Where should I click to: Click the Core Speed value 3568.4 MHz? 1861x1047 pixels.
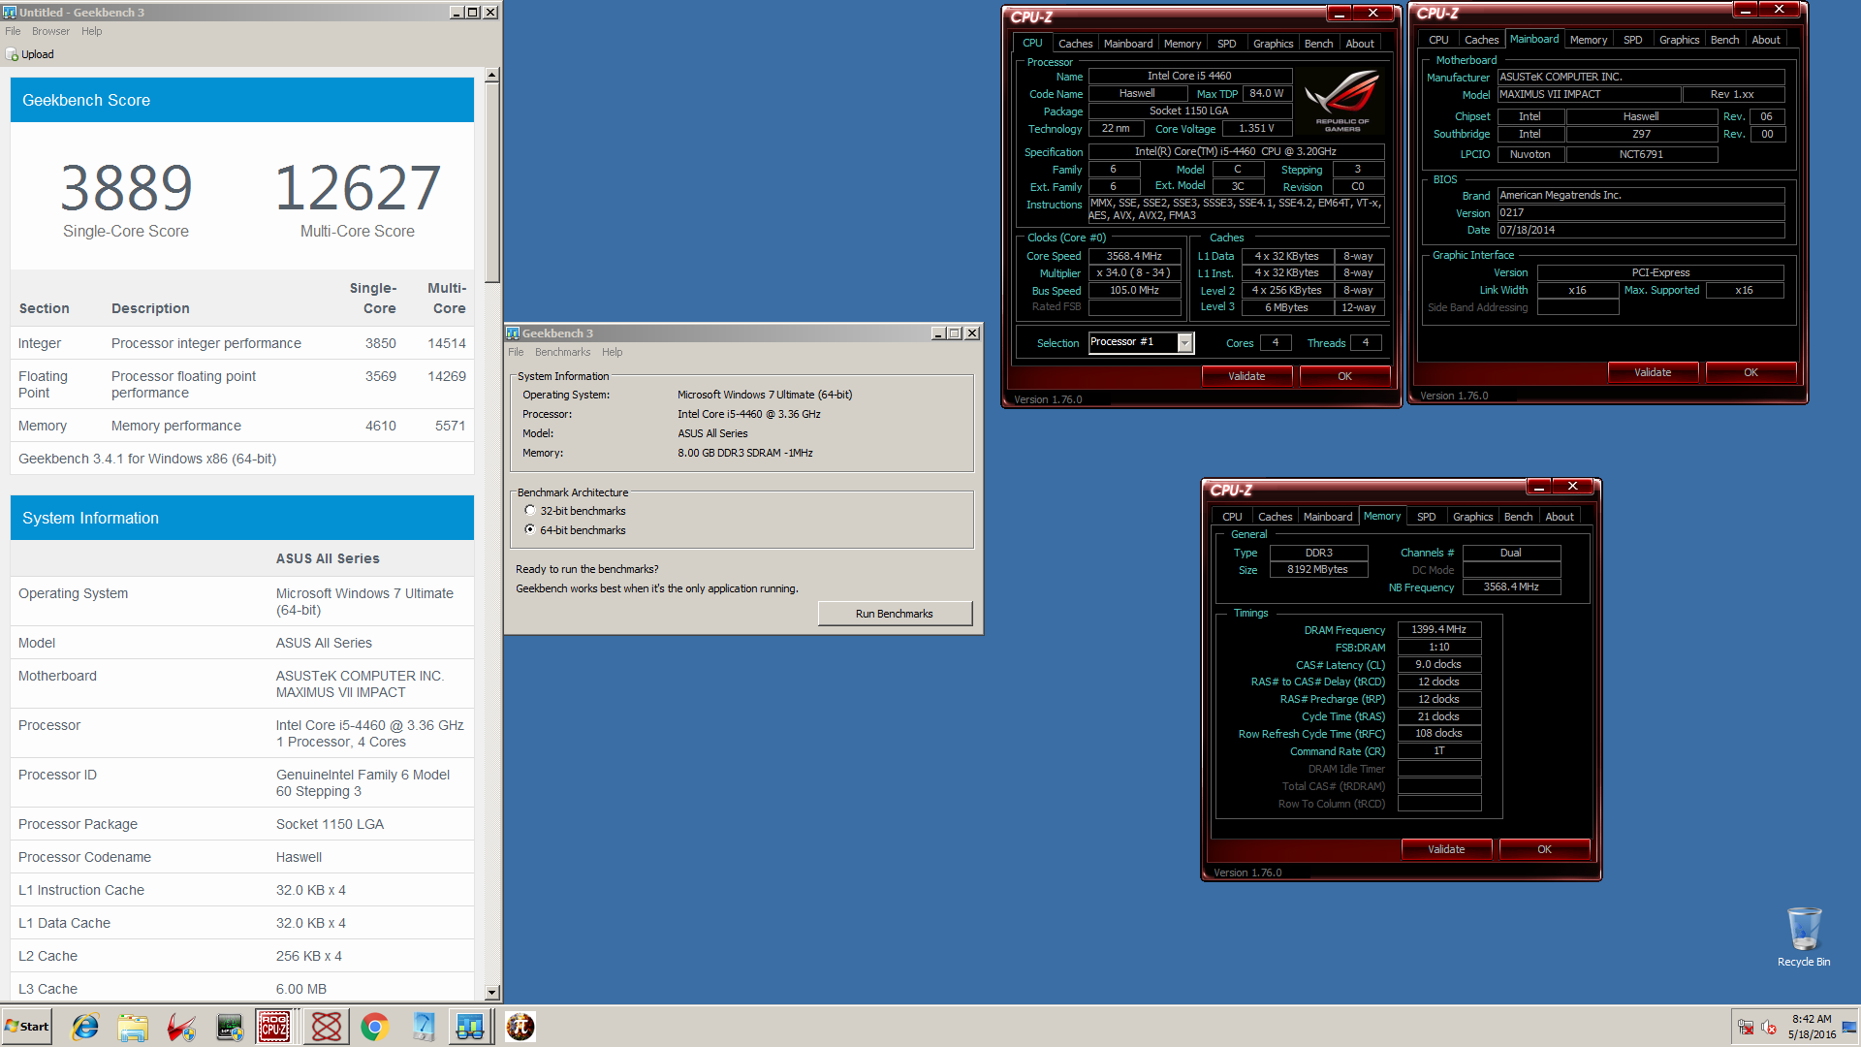pos(1134,256)
